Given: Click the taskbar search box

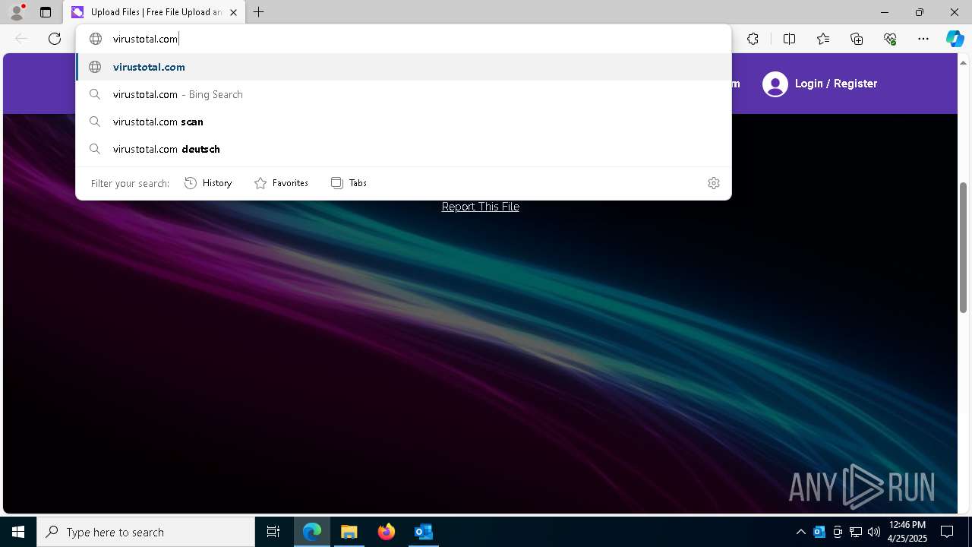Looking at the screenshot, I should pyautogui.click(x=146, y=532).
